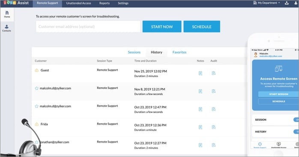
Task: Click the warning icon beside Frida
Action: (36, 124)
